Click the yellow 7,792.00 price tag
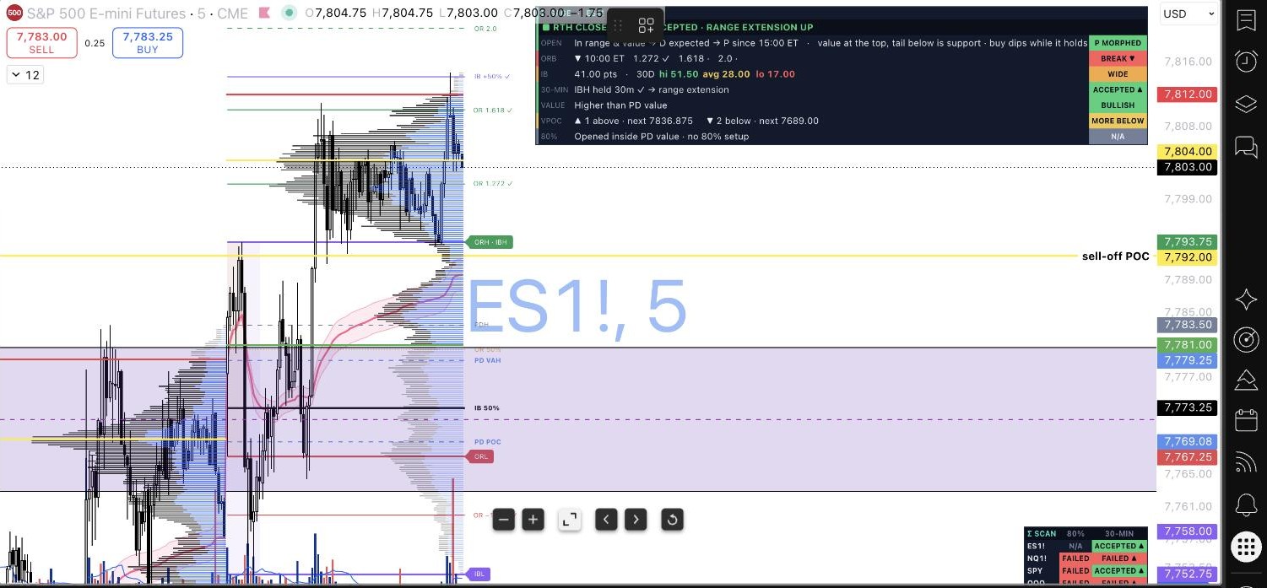Screen dimensions: 1267x588 [x=1188, y=257]
